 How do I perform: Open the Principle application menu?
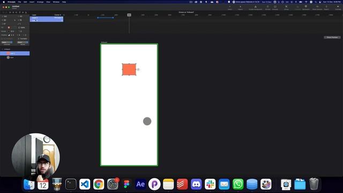tap(11, 2)
